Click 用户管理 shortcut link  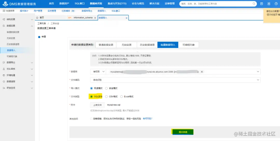coord(38,11)
